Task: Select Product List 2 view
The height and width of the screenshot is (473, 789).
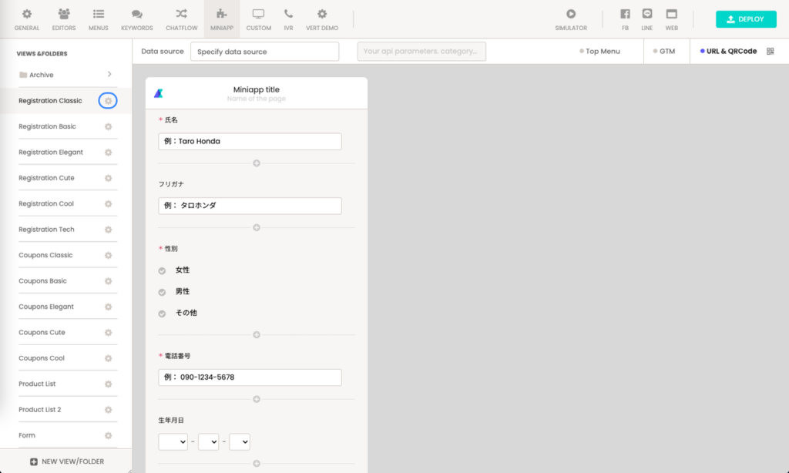Action: coord(39,410)
